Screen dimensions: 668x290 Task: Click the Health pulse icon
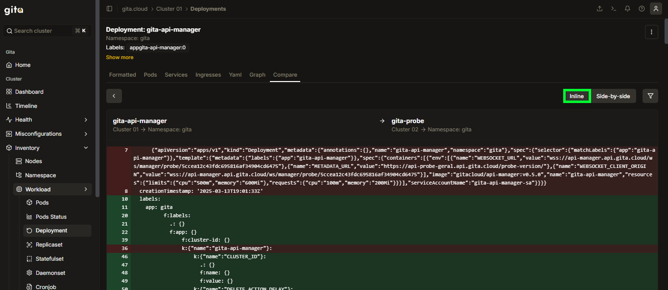point(9,120)
